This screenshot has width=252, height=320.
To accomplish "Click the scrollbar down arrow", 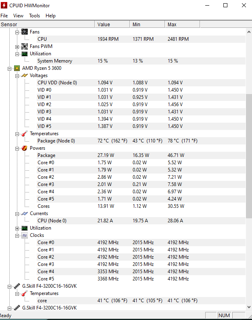I will [249, 307].
